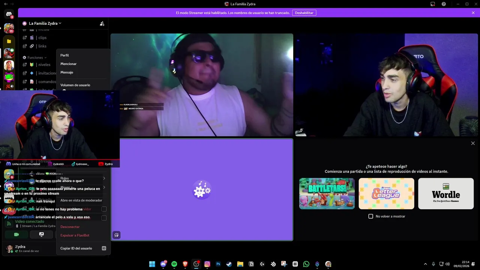
Task: Open Brave browser from the taskbar
Action: [185, 264]
